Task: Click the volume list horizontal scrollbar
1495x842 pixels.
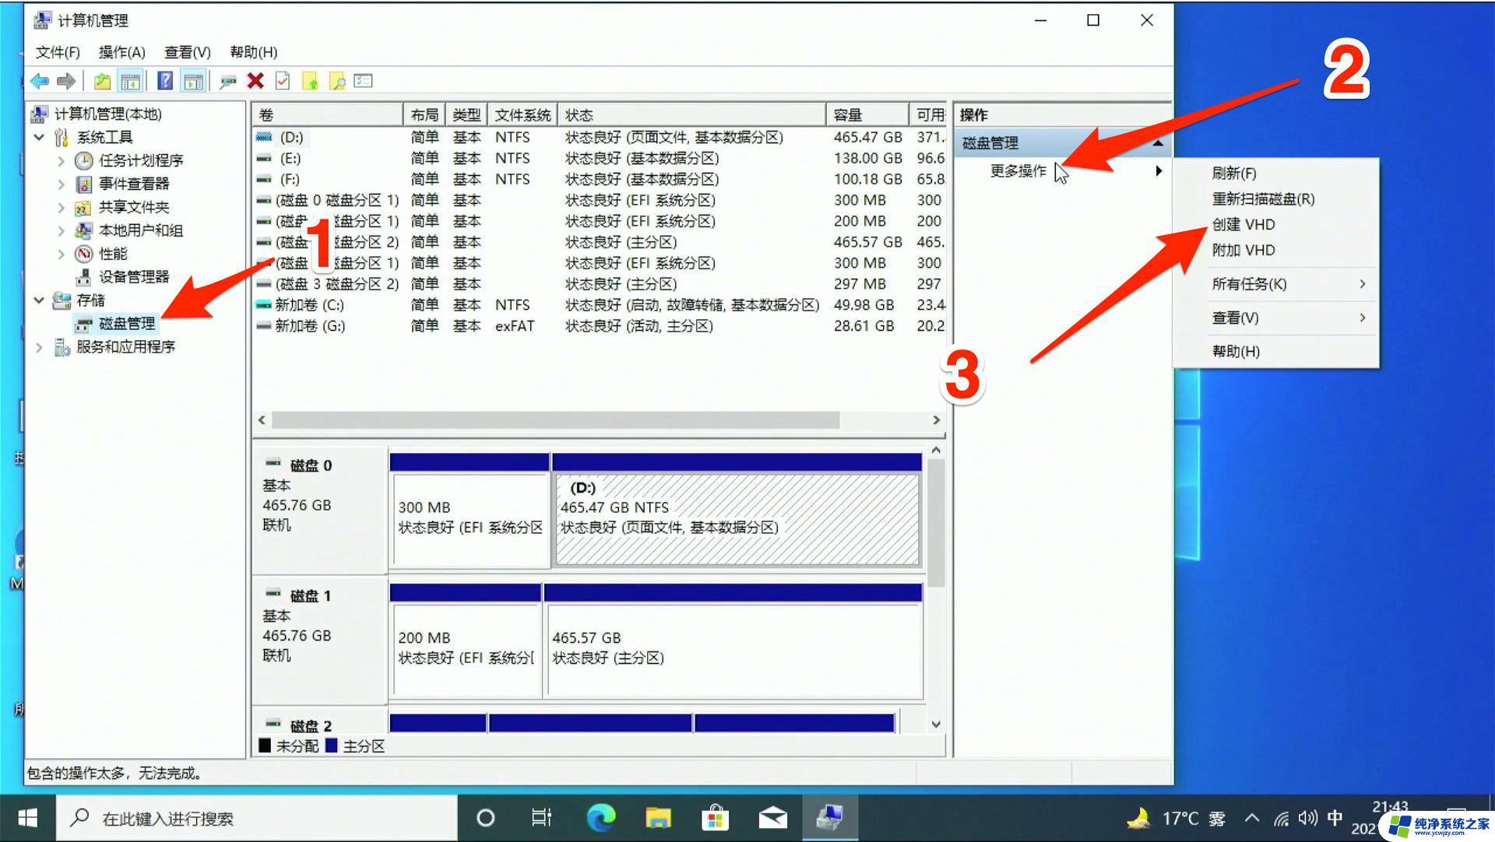Action: point(555,420)
